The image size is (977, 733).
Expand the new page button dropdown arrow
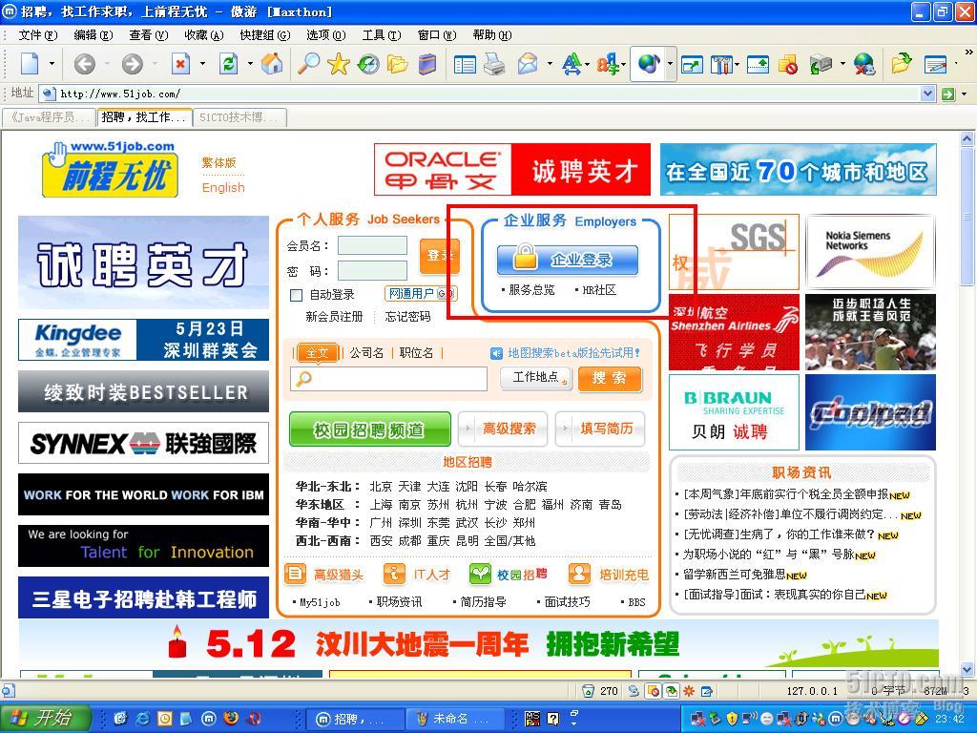click(52, 64)
